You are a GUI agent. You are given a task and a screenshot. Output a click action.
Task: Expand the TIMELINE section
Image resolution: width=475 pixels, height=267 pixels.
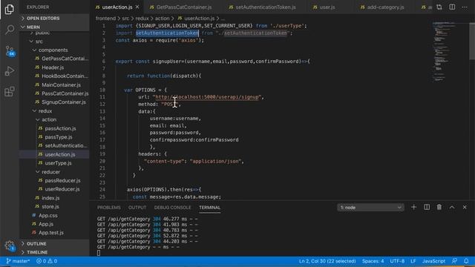point(54,252)
